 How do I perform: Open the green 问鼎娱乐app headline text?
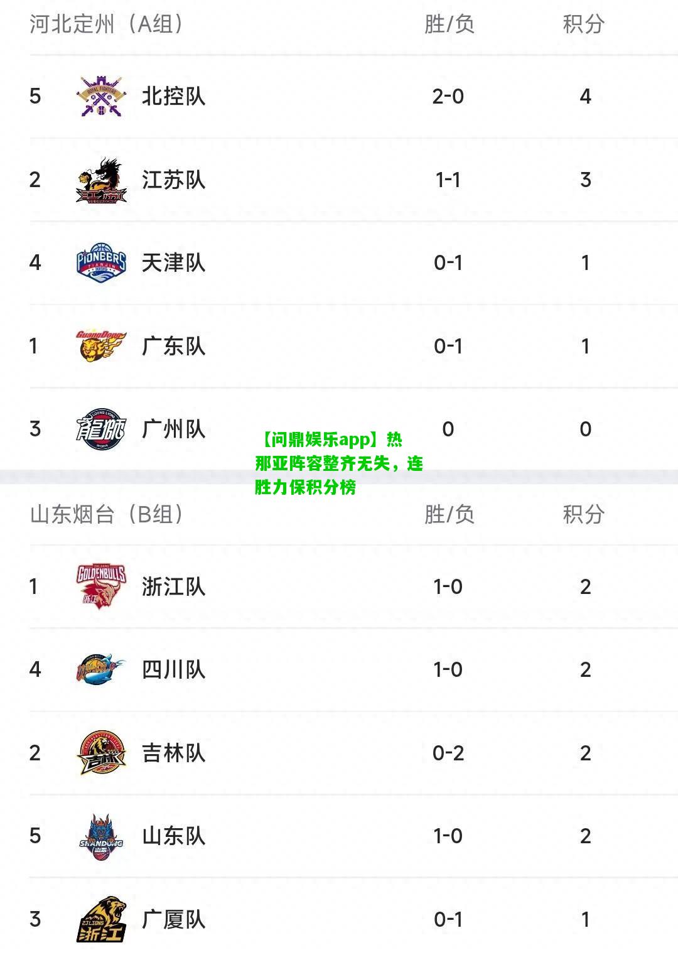click(338, 463)
